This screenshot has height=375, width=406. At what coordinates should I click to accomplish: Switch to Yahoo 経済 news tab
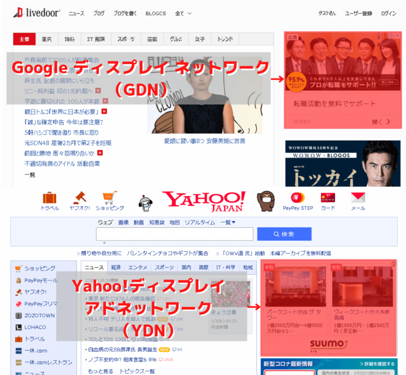[116, 267]
